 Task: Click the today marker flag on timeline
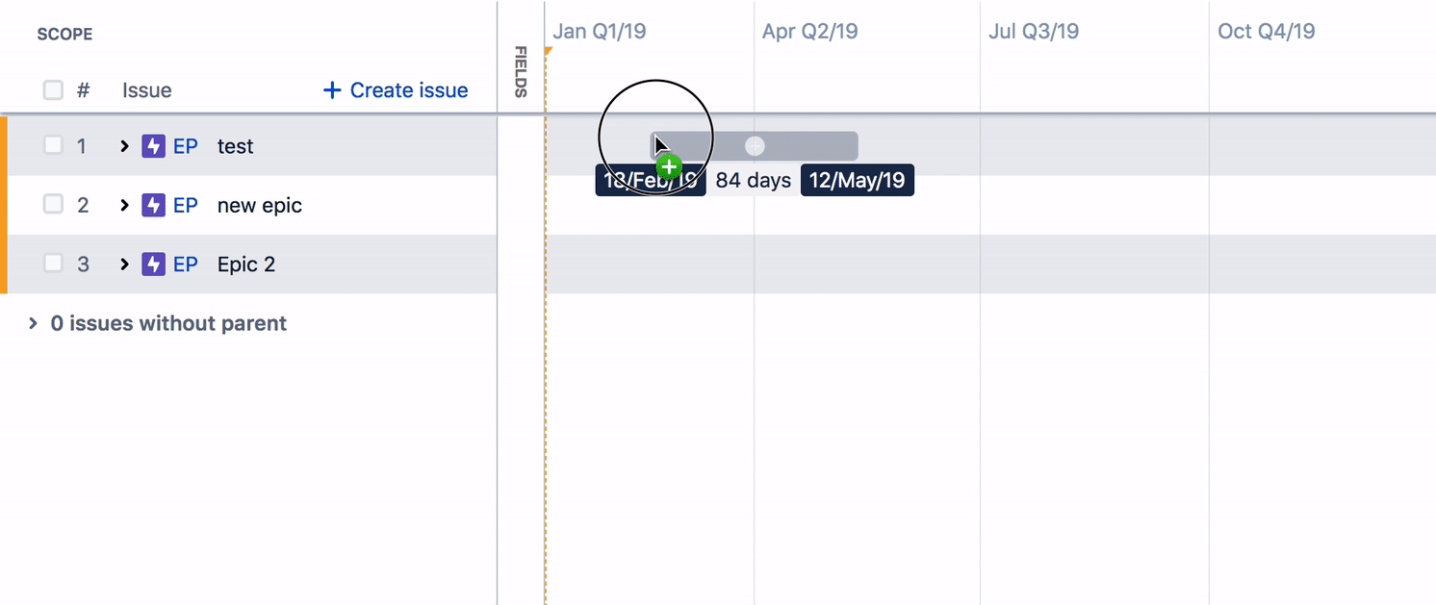click(548, 51)
